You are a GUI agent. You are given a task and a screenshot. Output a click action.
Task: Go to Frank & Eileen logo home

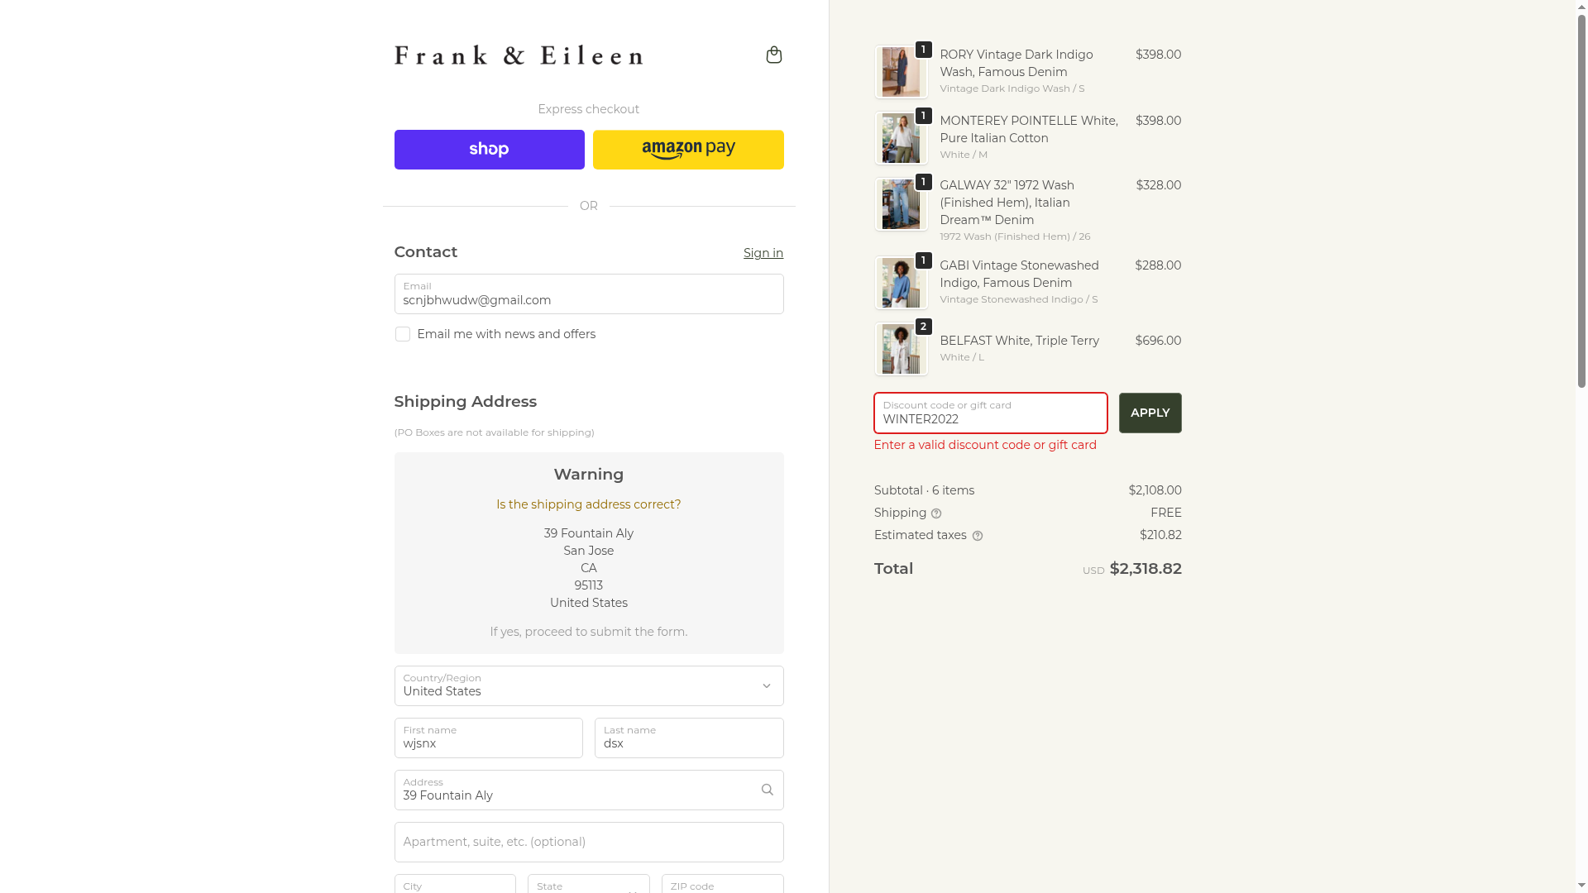pos(519,55)
